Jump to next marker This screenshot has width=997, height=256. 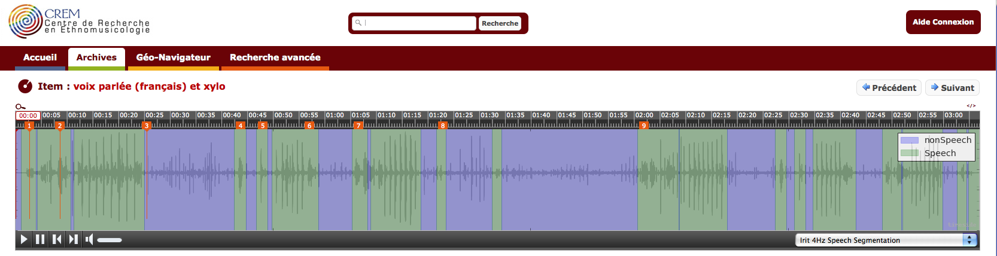click(73, 239)
